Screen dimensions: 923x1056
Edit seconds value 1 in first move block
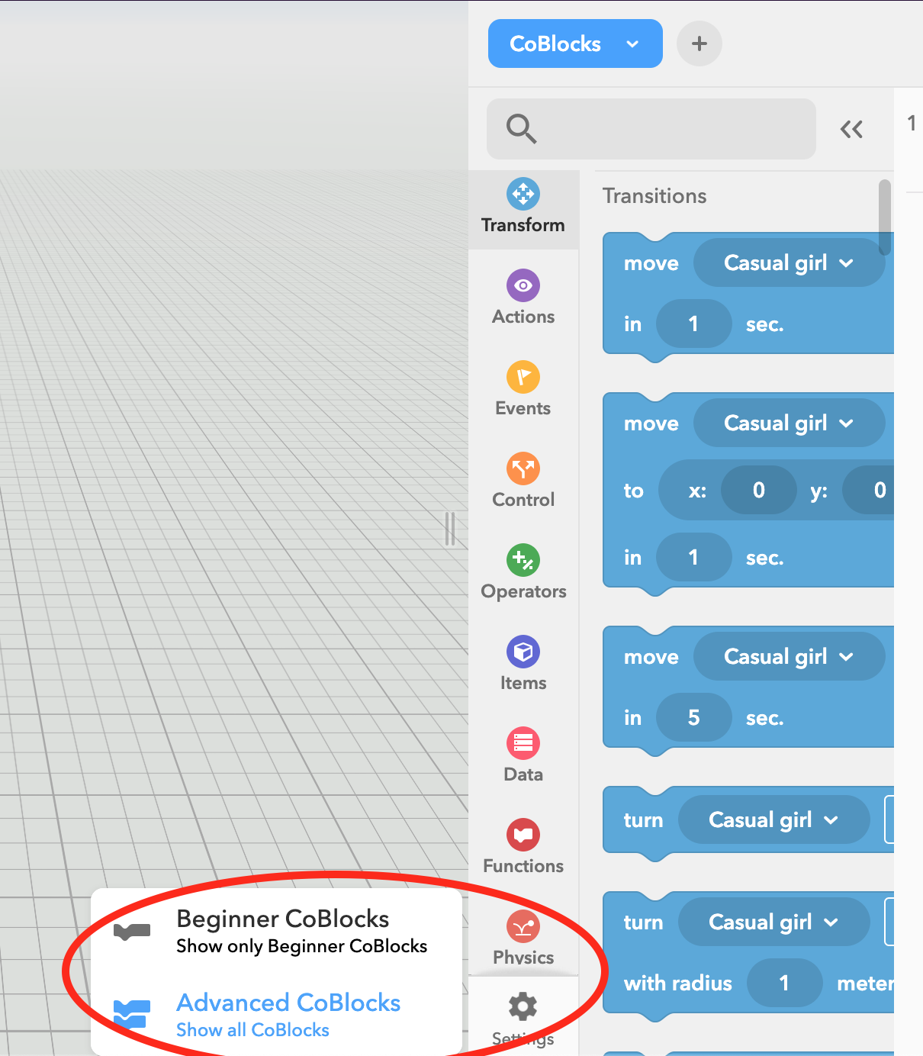[693, 324]
